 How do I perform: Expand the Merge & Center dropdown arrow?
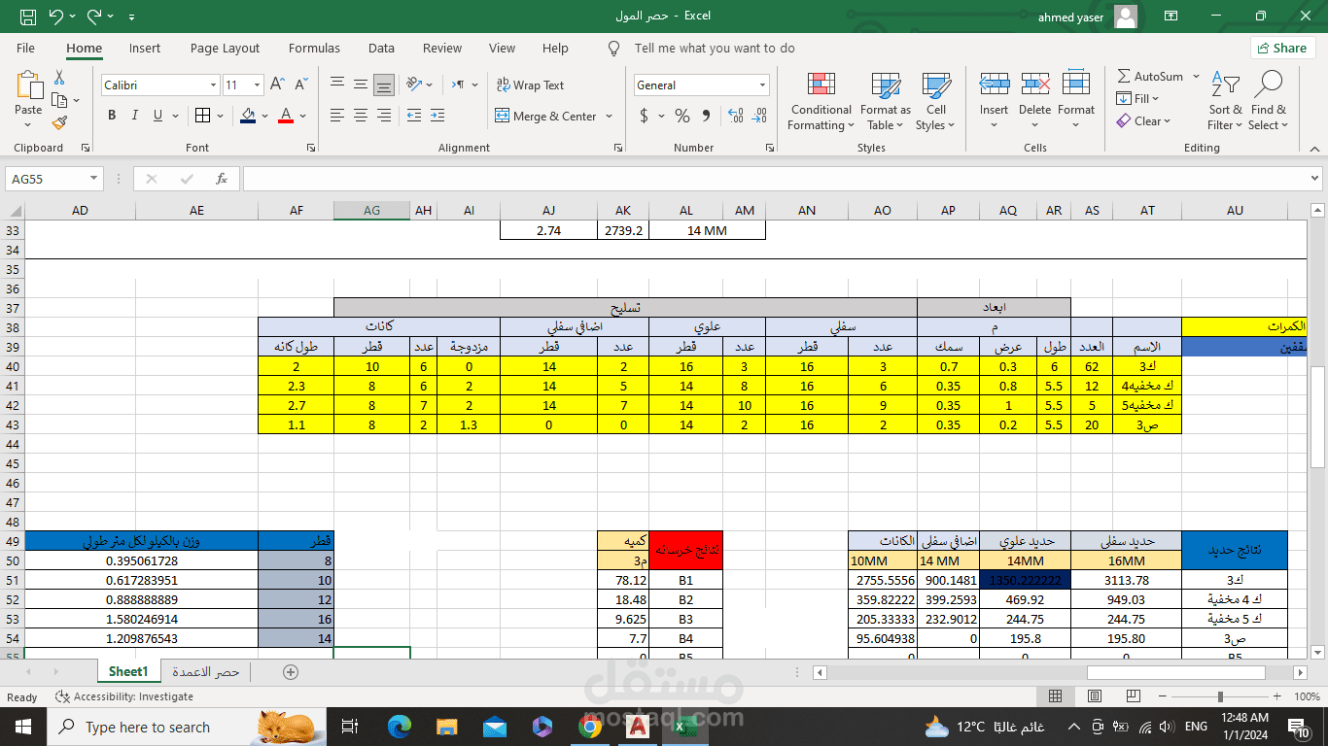(x=610, y=116)
